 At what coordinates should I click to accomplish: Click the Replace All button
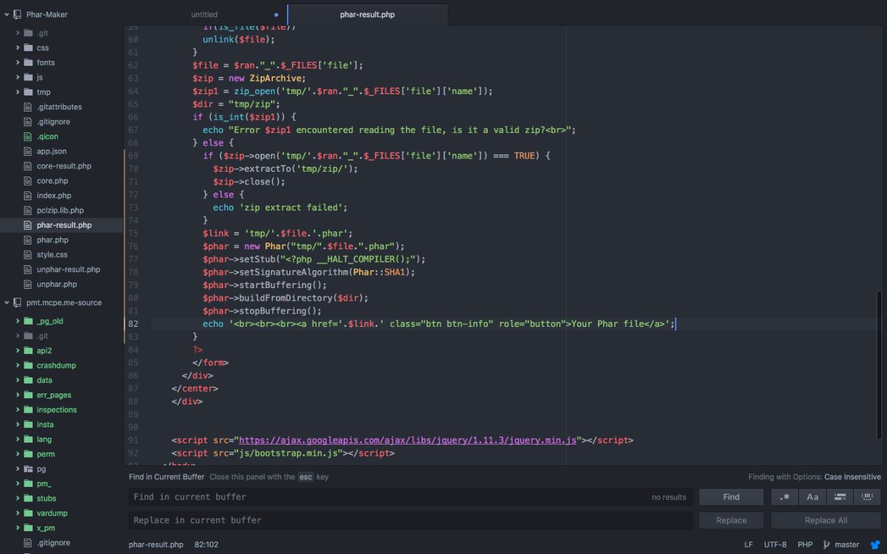click(826, 521)
